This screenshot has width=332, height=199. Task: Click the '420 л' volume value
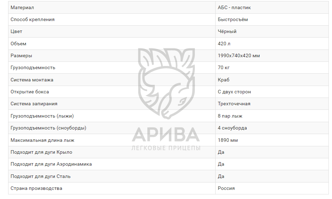(x=224, y=44)
